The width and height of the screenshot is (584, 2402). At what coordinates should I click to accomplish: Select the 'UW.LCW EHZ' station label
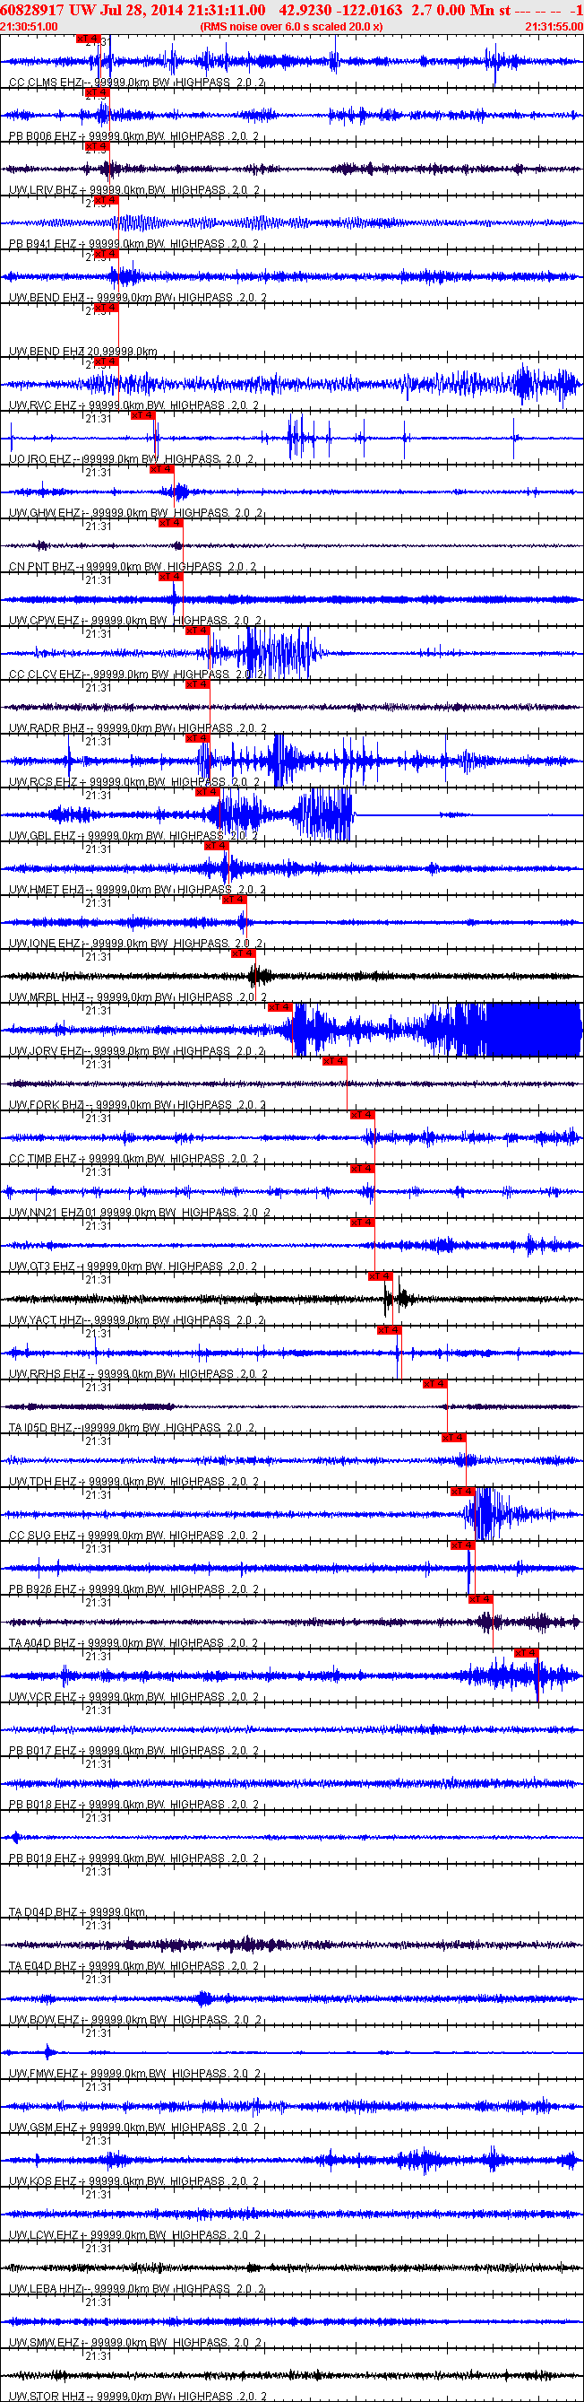coord(44,2236)
